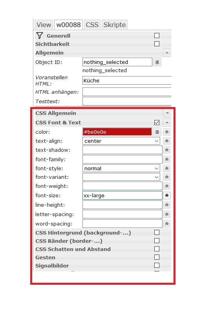Click the red #be0e0e color field

117,132
